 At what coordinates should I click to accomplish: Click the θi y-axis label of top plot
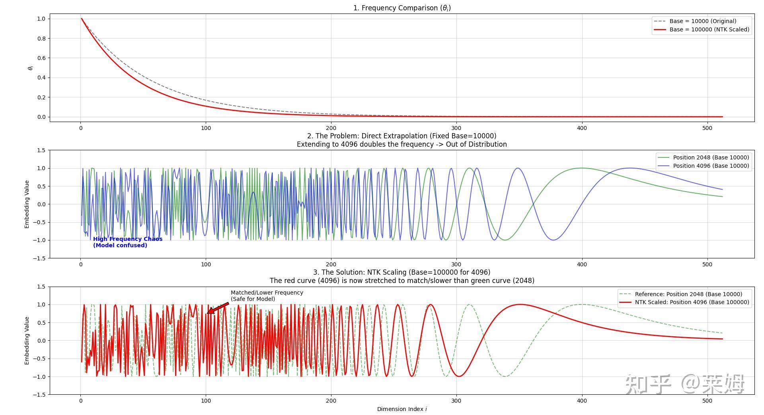coord(30,68)
